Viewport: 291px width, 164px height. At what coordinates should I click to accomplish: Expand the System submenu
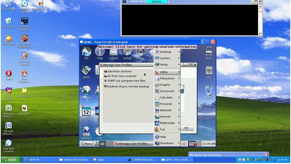coord(167,58)
